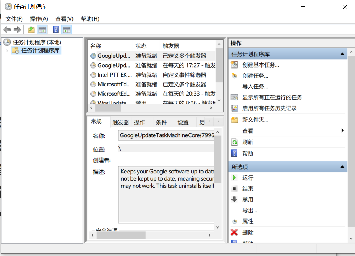The width and height of the screenshot is (355, 256).
Task: Click clock icon of Intel PTT EK task row
Action: 93,75
